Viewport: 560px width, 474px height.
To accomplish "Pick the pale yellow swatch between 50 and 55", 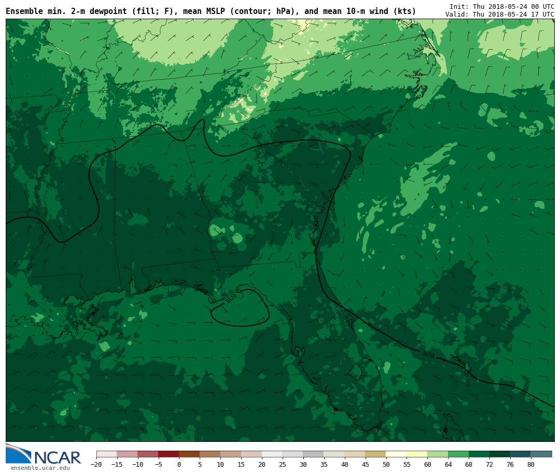I will (397, 454).
